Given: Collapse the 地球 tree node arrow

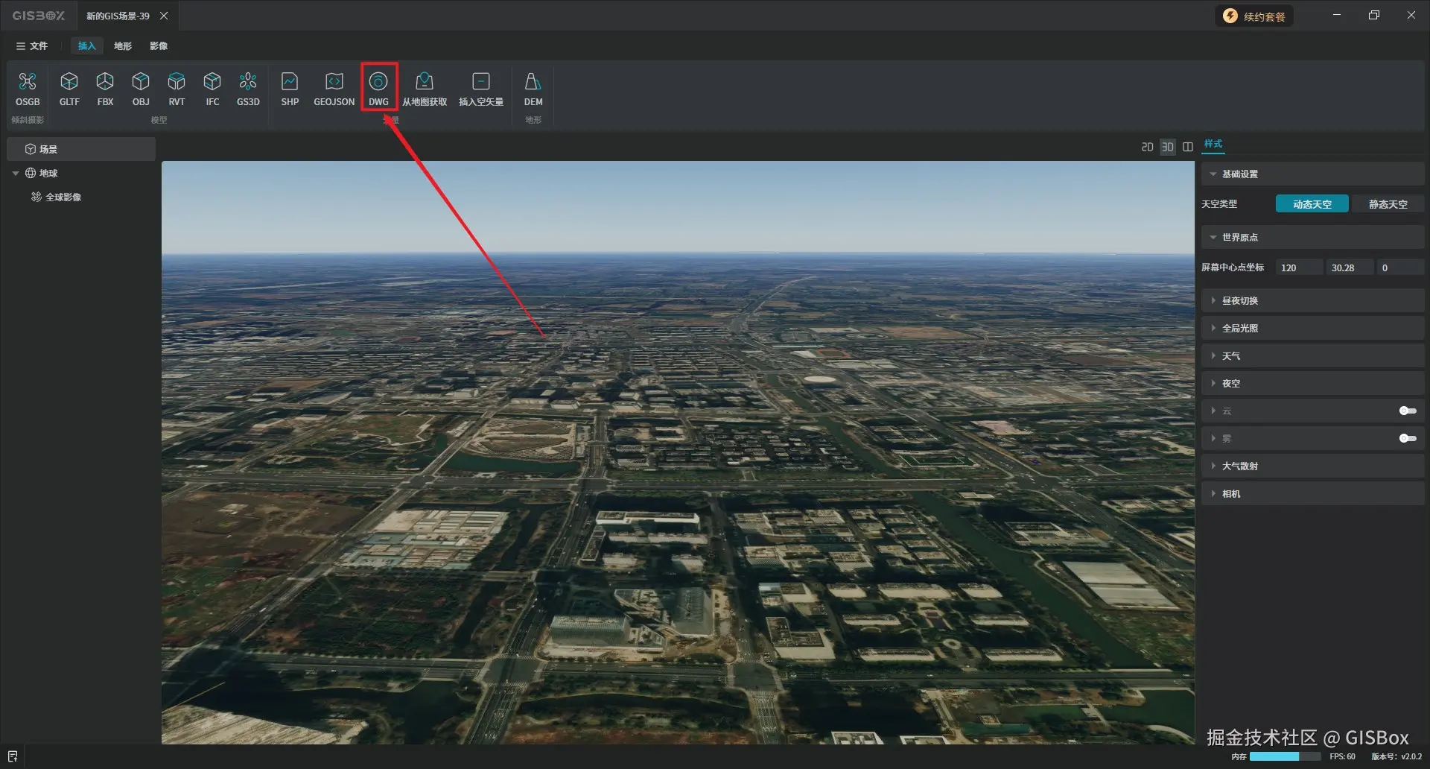Looking at the screenshot, I should (16, 174).
